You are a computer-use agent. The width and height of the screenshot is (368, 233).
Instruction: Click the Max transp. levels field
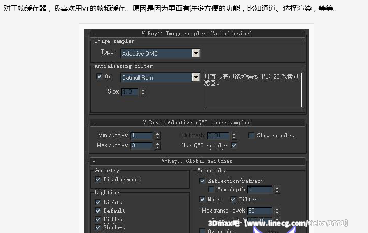coord(259,211)
